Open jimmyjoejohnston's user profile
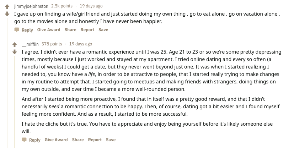Viewport: 294px width, 148px height. (x=31, y=6)
